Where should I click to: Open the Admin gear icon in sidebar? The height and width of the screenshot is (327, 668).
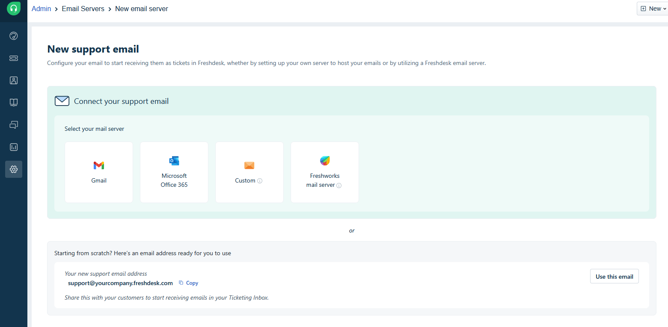coord(14,169)
